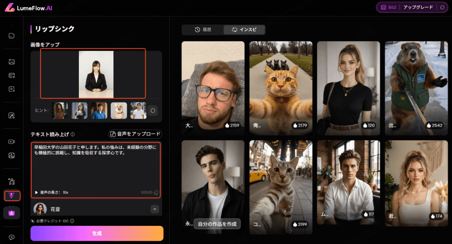The height and width of the screenshot is (244, 452).
Task: Click the clear text eraser icon in textbox
Action: click(156, 192)
